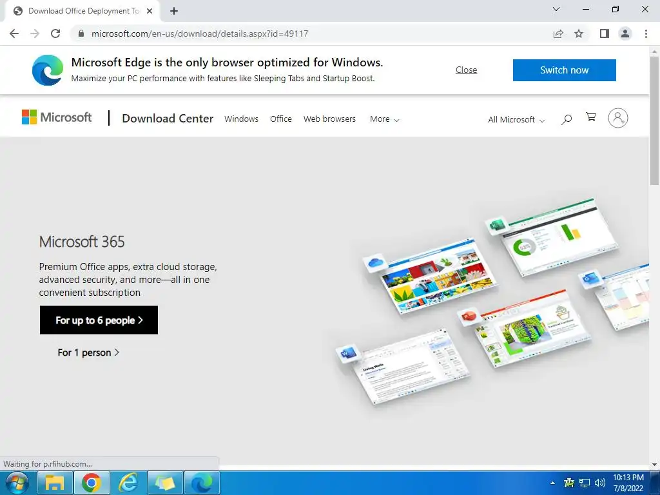Click the Word document screenshot
660x495 pixels.
405,365
